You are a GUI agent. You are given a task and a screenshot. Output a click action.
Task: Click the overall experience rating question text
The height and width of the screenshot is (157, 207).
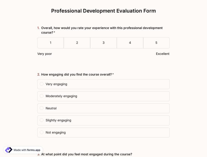pyautogui.click(x=102, y=28)
